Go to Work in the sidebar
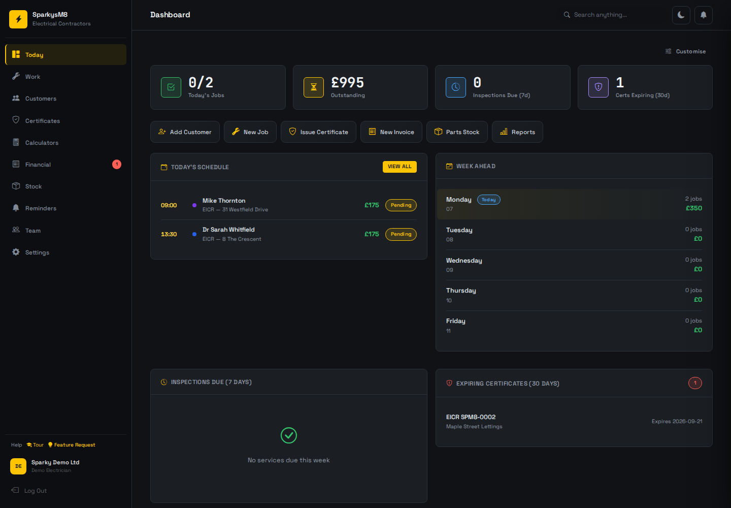The image size is (731, 508). click(66, 77)
